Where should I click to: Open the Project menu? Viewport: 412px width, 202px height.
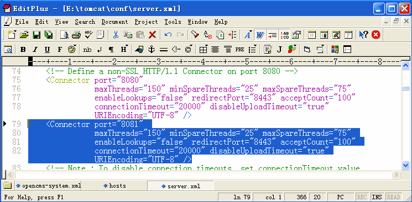click(x=147, y=22)
